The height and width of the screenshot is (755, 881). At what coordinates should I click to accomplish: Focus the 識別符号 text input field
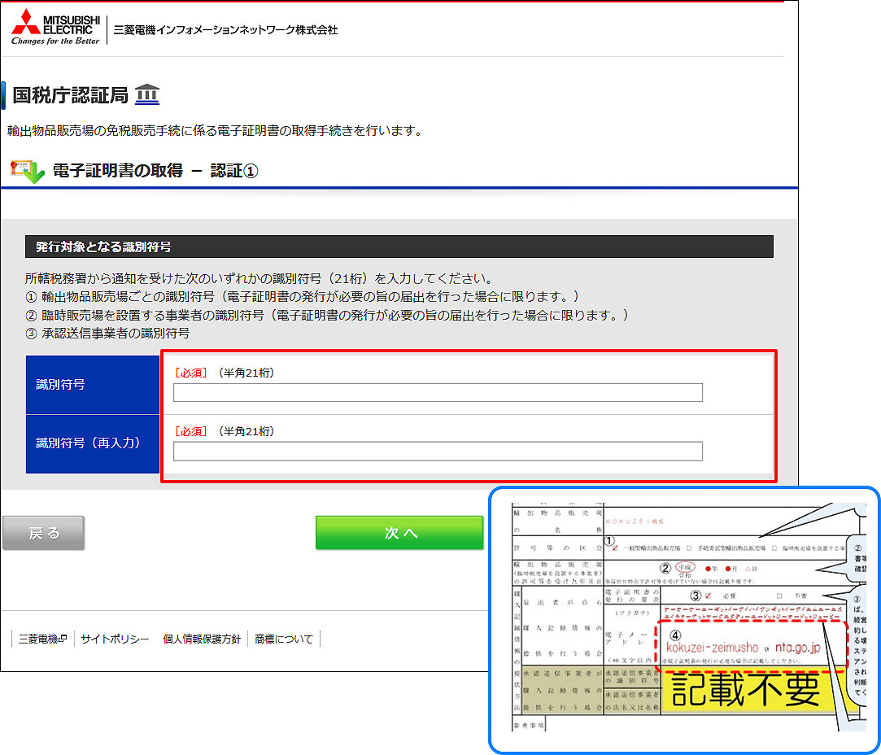coord(438,393)
